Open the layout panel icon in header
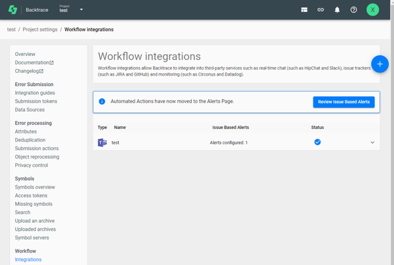 tap(305, 10)
